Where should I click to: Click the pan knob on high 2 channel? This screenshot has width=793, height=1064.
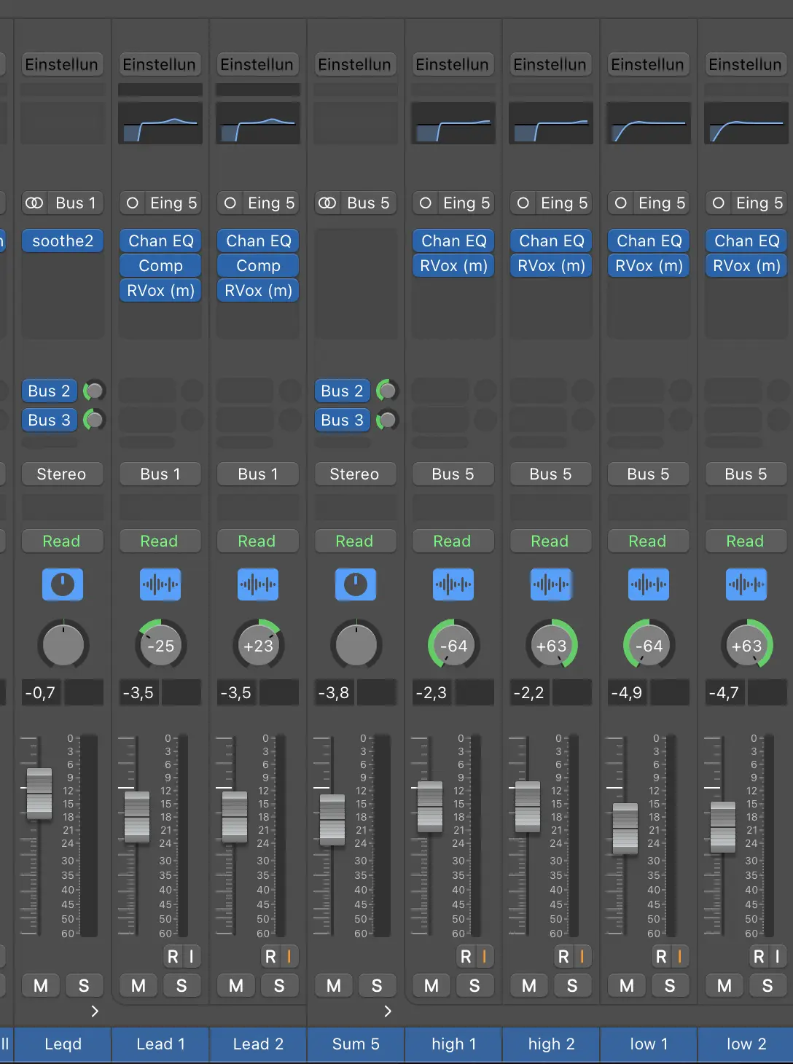point(551,645)
